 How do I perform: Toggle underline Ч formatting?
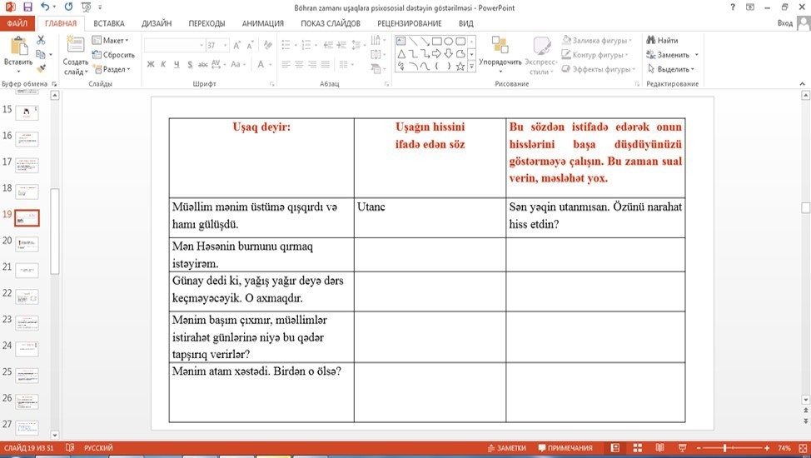click(177, 64)
